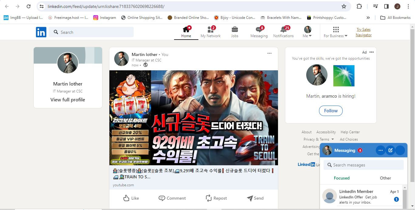Compose a new message icon
Viewport: 415px width, 210px height.
click(390, 150)
